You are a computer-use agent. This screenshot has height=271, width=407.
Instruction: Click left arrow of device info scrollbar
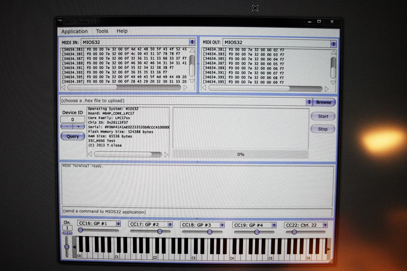click(90, 154)
